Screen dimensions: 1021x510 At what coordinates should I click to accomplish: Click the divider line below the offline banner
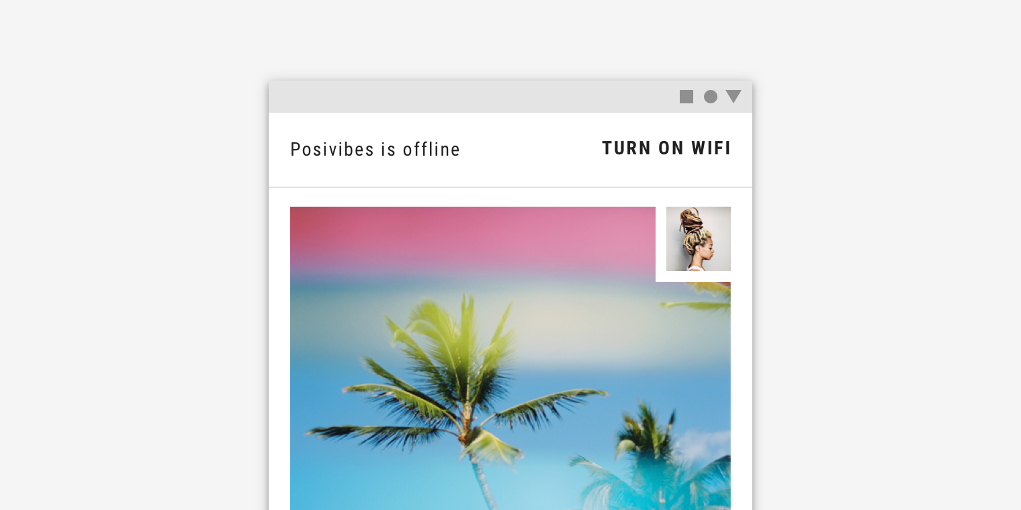tap(510, 187)
